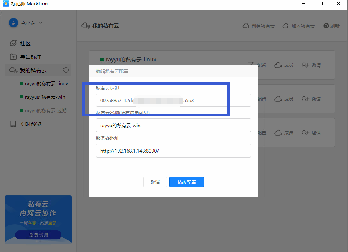The width and height of the screenshot is (348, 252).
Task: Click the name field containing rayyu的私有云-win
Action: click(174, 126)
